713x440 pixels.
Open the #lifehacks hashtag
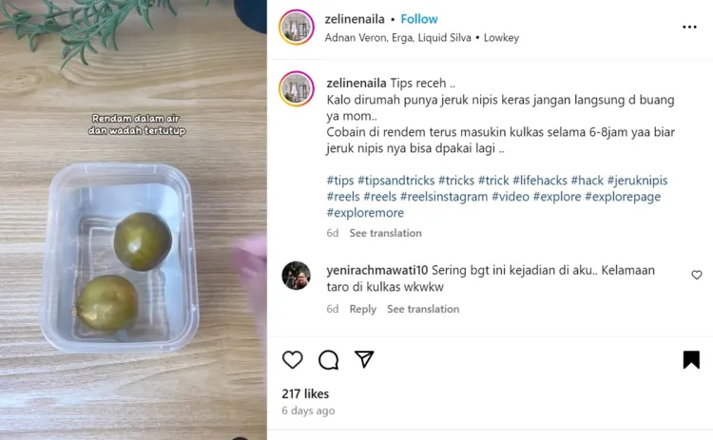coord(540,181)
